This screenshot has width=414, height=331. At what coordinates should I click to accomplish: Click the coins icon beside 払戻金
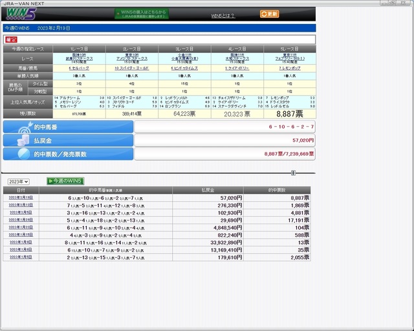tap(14, 140)
